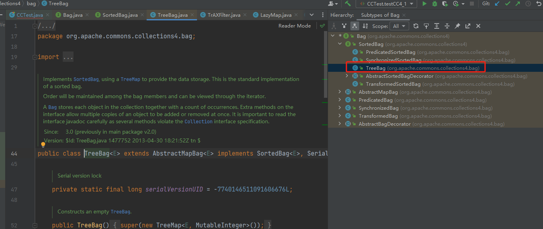Viewport: 543px width, 229px height.
Task: Click the yellow lightbulb intention icon
Action: tap(43, 145)
